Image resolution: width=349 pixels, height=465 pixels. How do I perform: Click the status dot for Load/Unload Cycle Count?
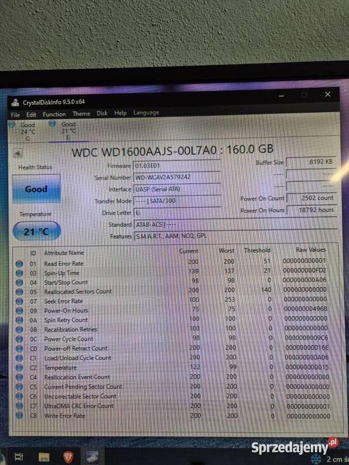[19, 358]
